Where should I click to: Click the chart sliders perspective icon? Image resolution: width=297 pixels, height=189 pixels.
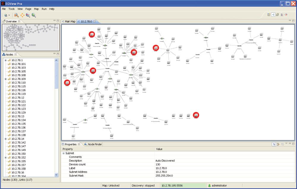282,15
